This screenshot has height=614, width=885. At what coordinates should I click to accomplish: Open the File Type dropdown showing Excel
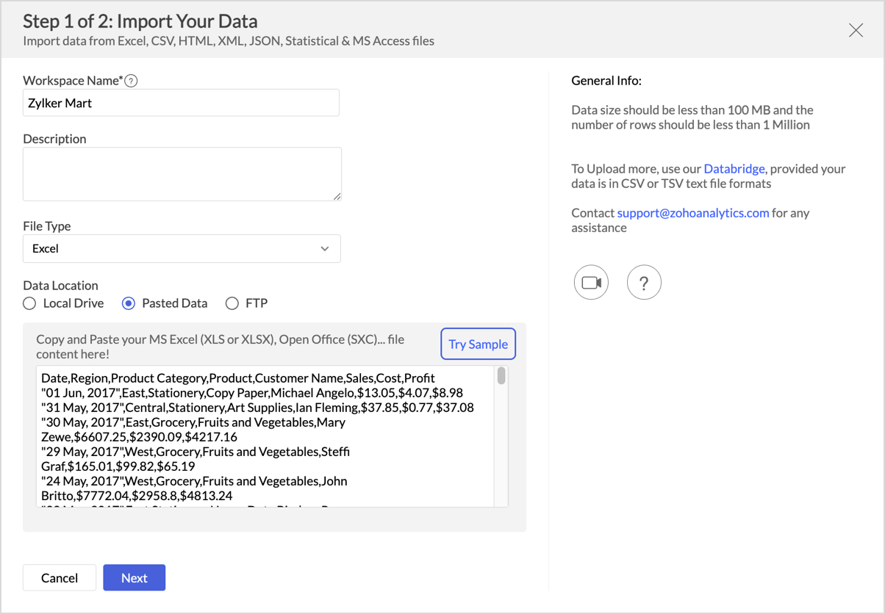pos(182,249)
